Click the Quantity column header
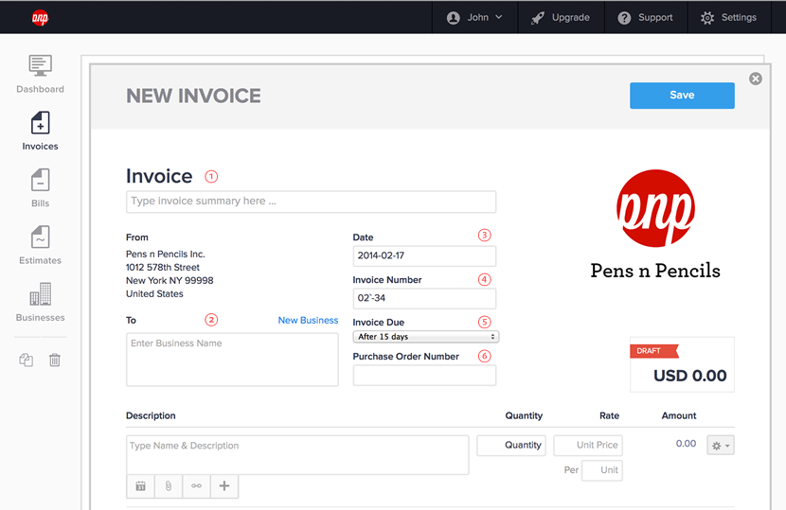This screenshot has width=786, height=510. coord(524,415)
